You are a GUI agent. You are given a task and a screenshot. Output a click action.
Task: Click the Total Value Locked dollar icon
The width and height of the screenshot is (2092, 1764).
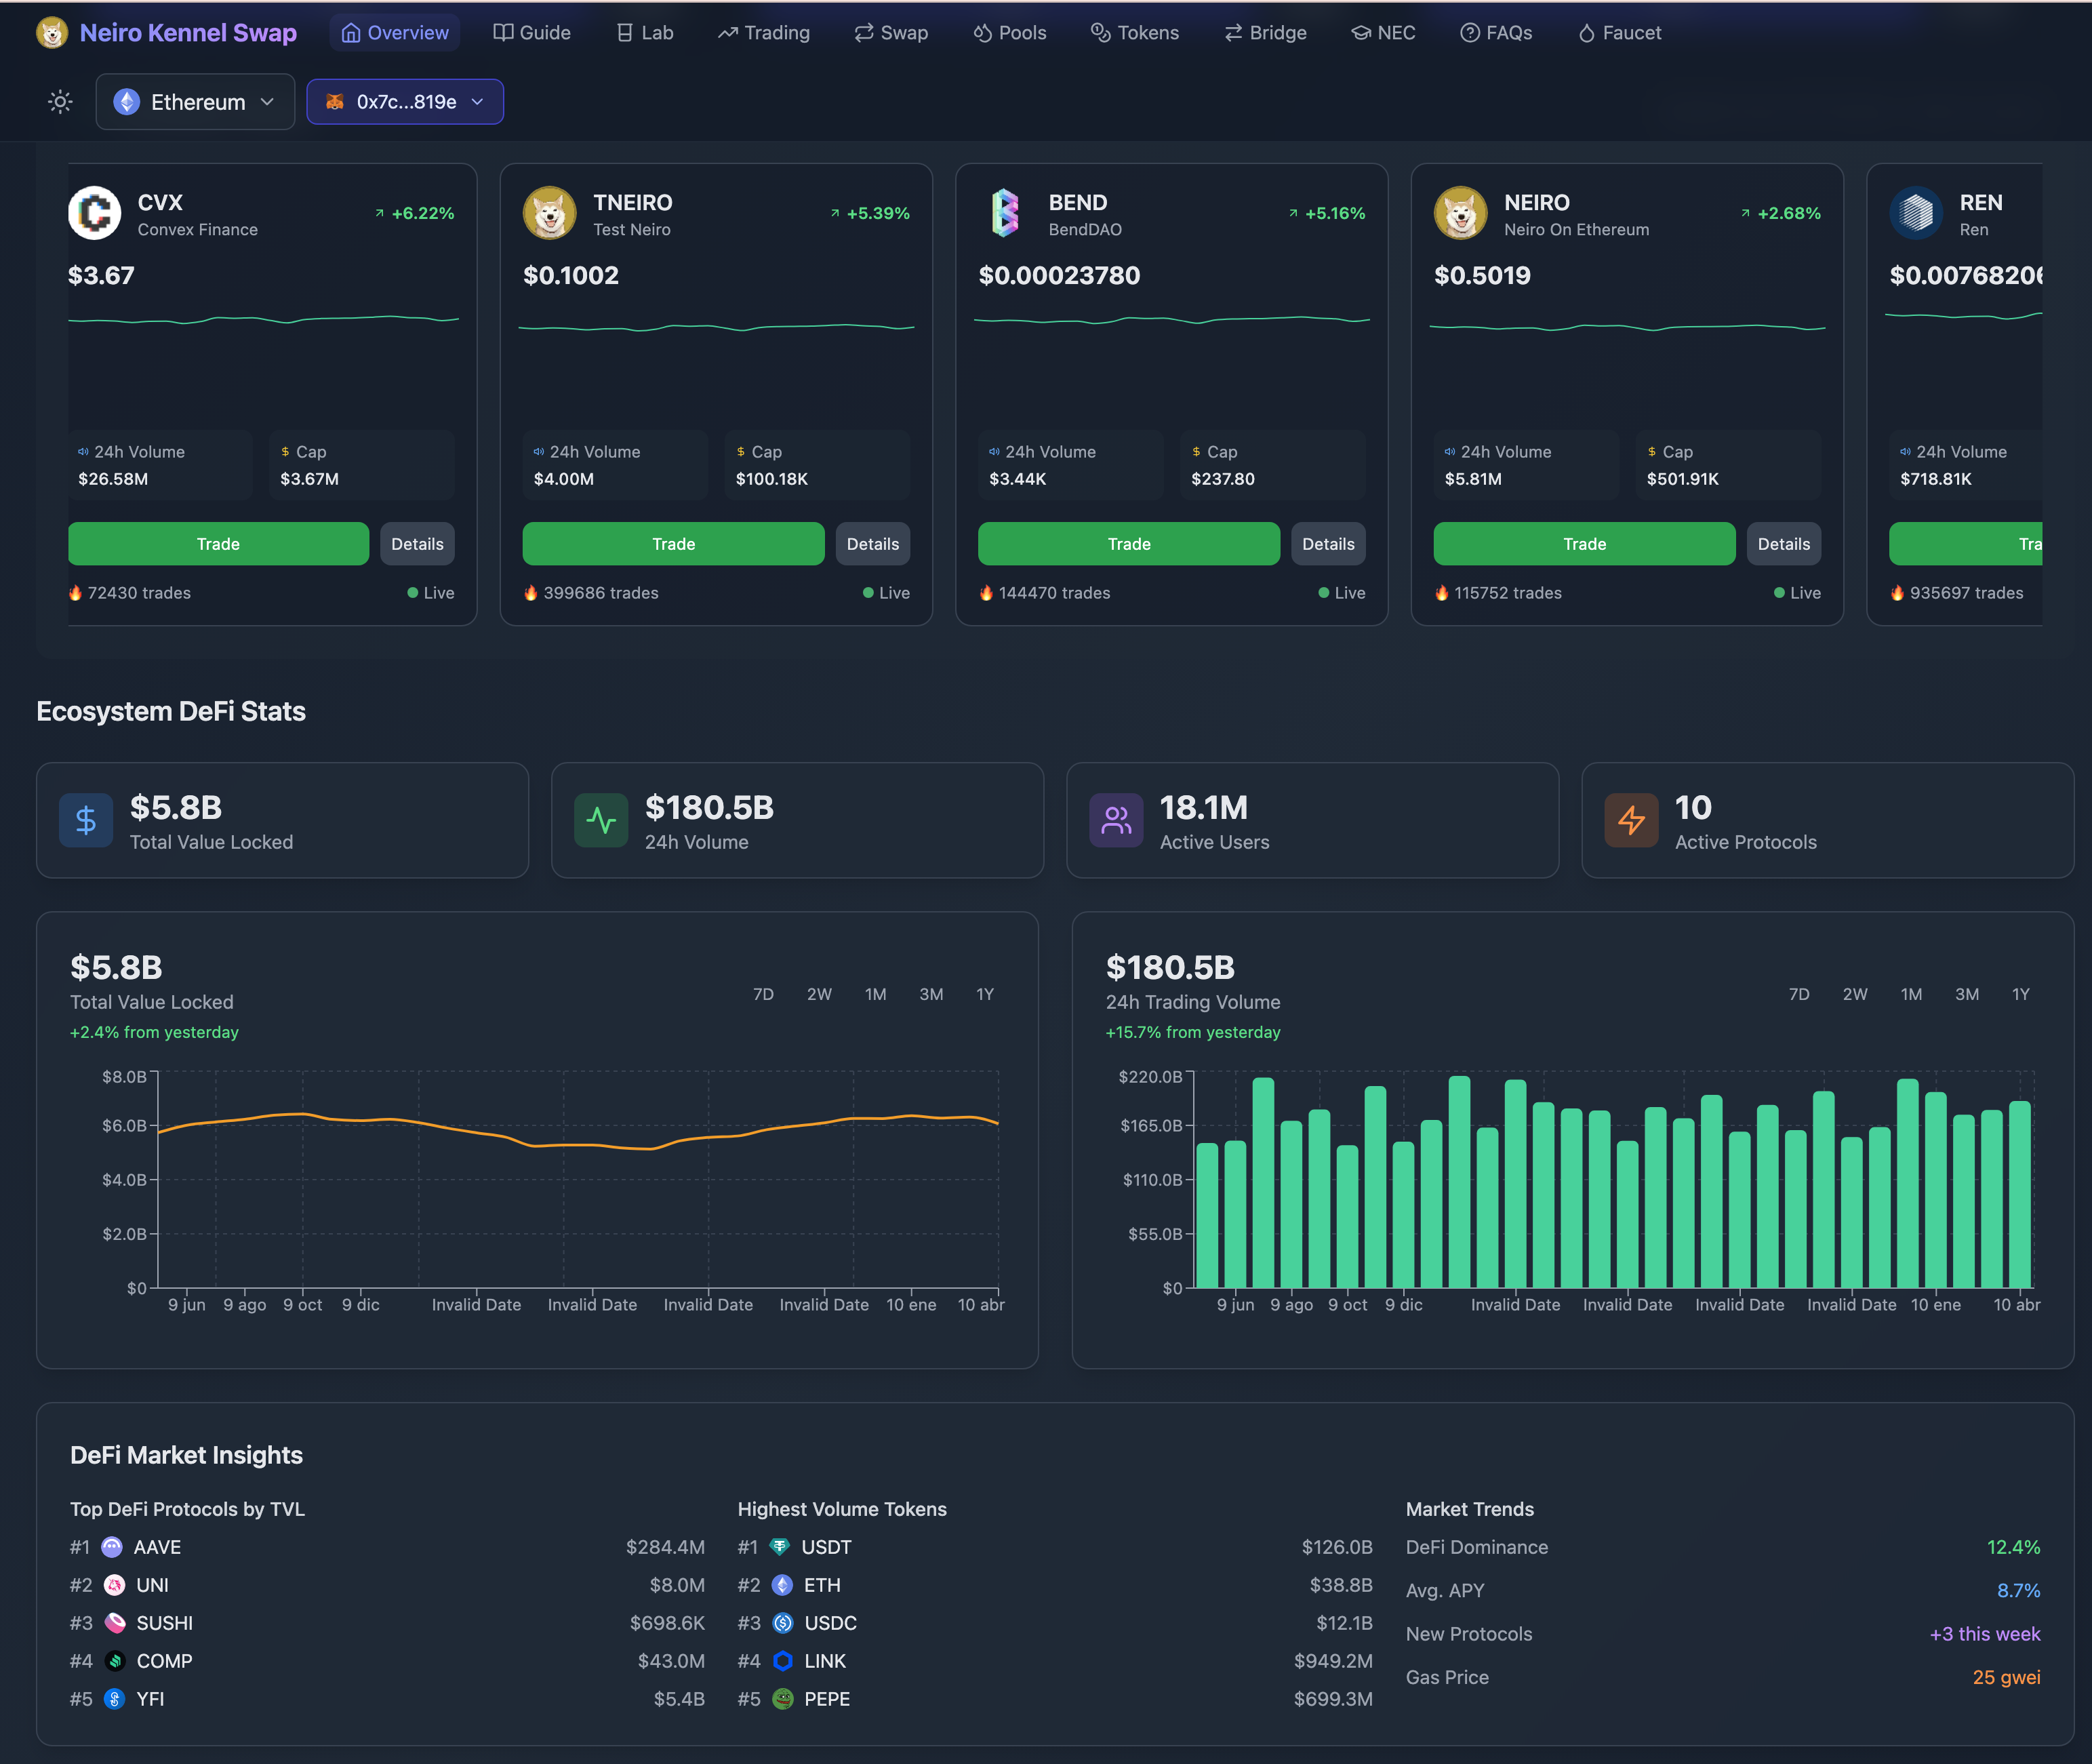[x=86, y=821]
